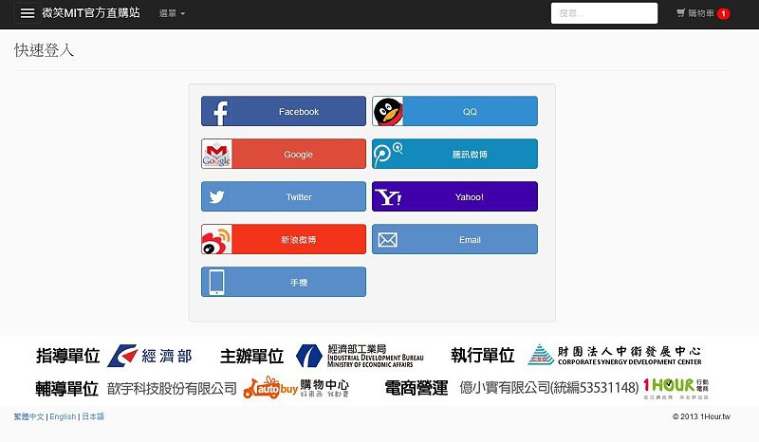Screen dimensions: 759x442
Task: Switch language to 繁體中文
Action: click(28, 416)
